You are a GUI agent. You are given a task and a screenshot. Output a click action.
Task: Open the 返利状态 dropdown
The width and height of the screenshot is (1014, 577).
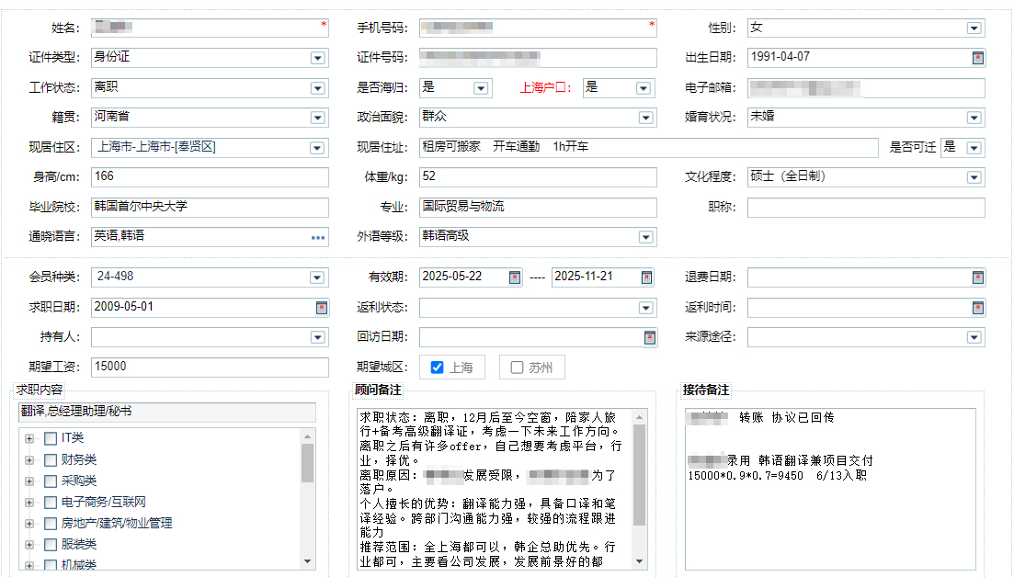coord(645,308)
